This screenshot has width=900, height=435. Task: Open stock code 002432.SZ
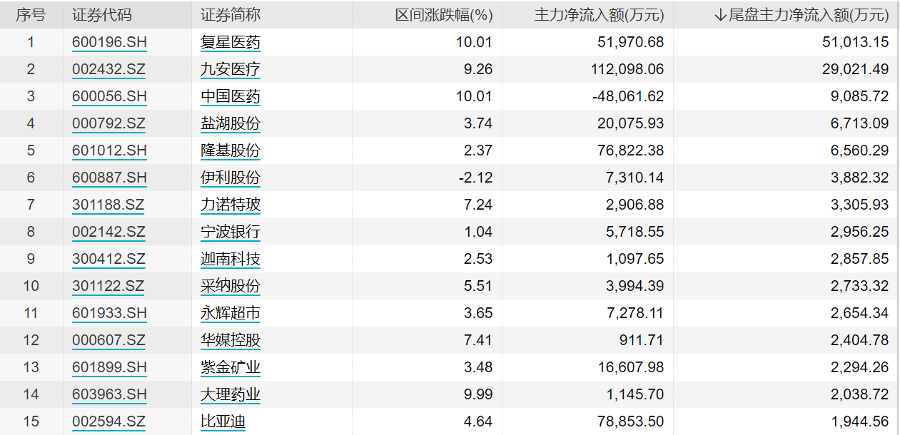108,69
